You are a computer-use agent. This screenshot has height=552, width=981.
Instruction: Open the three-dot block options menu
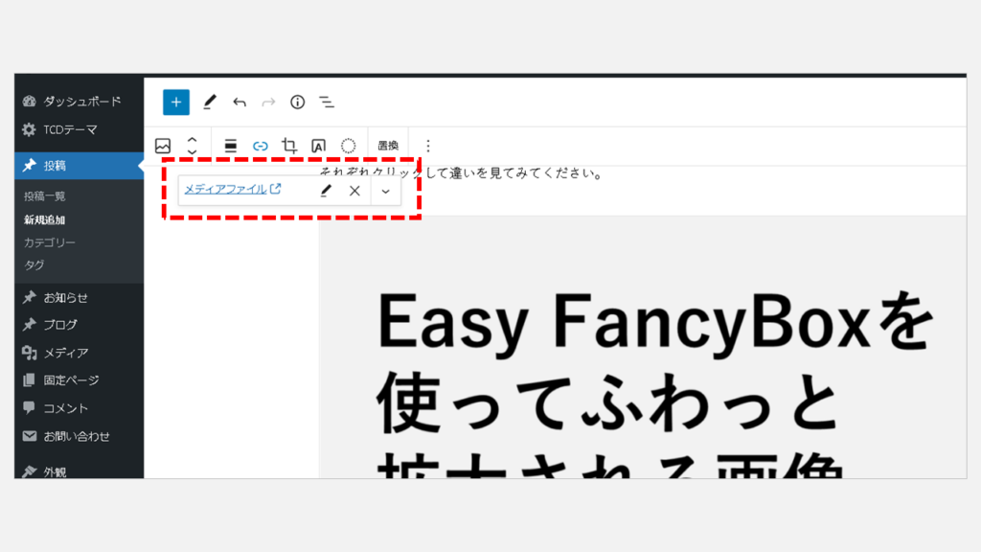tap(428, 146)
